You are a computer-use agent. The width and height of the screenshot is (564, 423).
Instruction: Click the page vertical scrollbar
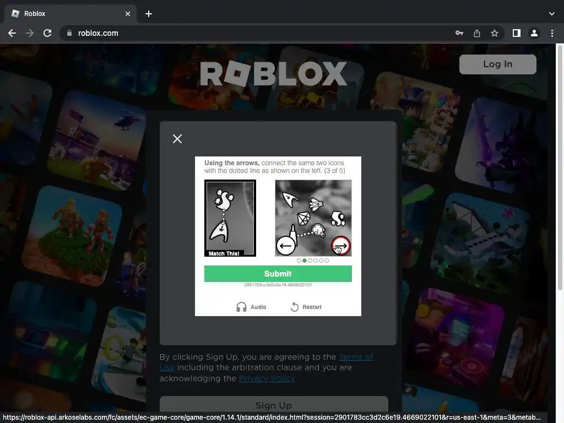point(560,167)
